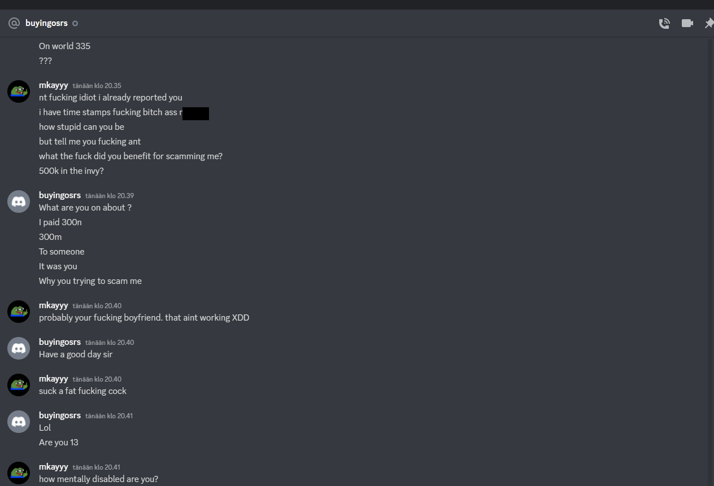This screenshot has width=714, height=486.
Task: Open buyingosrs profile from header title
Action: [x=46, y=23]
